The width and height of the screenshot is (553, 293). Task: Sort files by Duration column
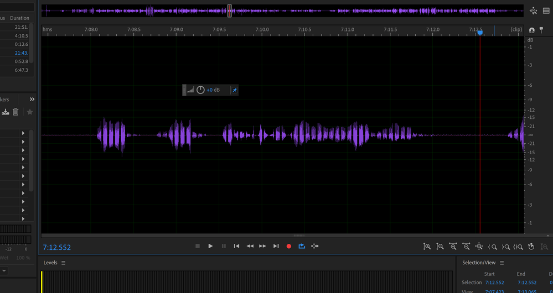point(19,18)
